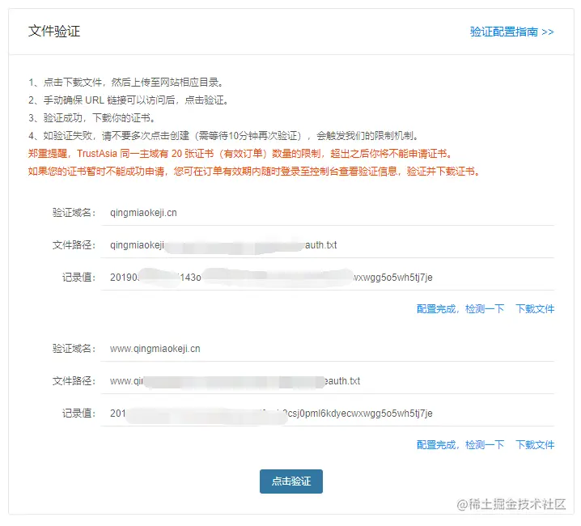Select the first 记录值 starting with 20190

click(x=271, y=278)
